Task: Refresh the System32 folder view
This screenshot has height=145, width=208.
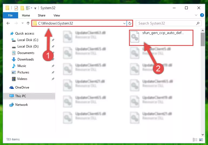Action: pyautogui.click(x=130, y=23)
